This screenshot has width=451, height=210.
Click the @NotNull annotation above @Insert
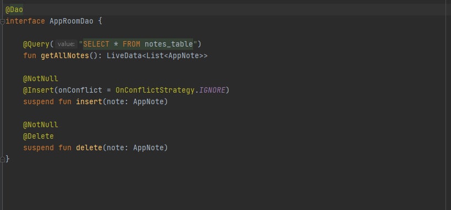41,78
